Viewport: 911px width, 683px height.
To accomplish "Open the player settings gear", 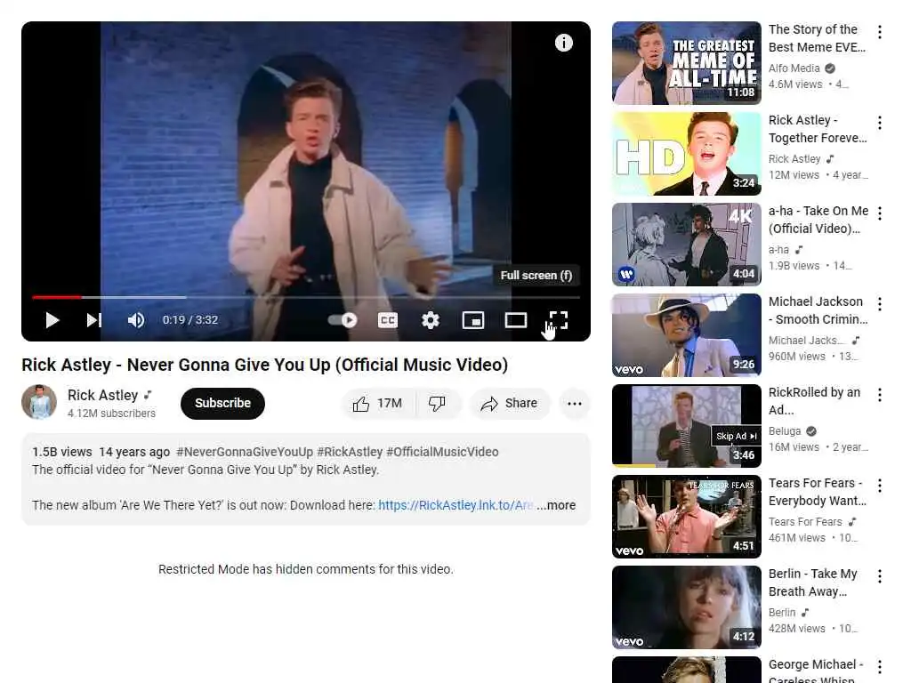I will pos(430,320).
